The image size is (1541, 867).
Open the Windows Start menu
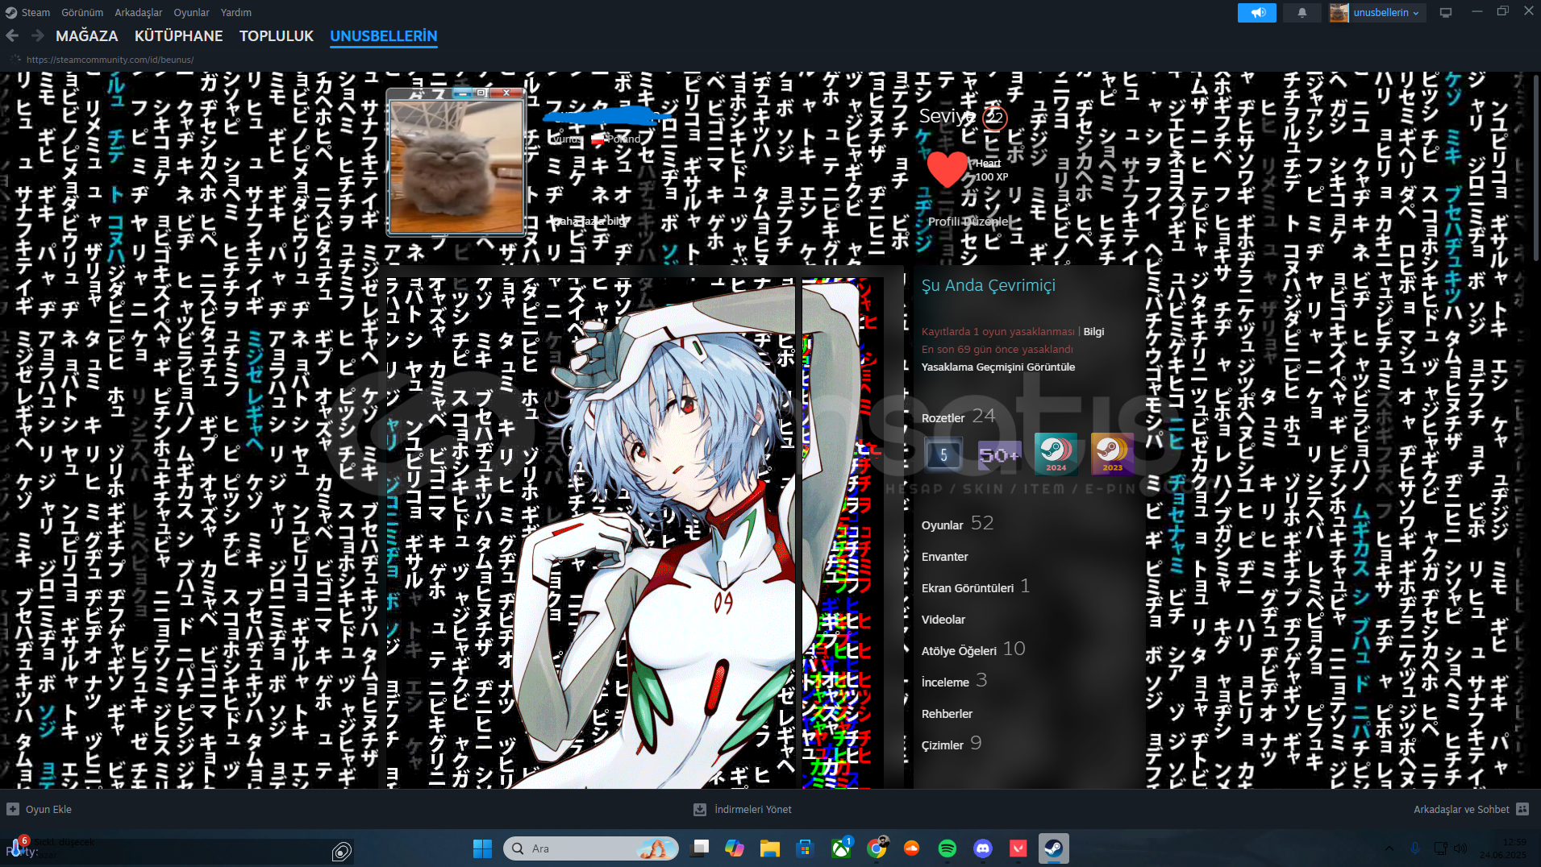tap(482, 848)
